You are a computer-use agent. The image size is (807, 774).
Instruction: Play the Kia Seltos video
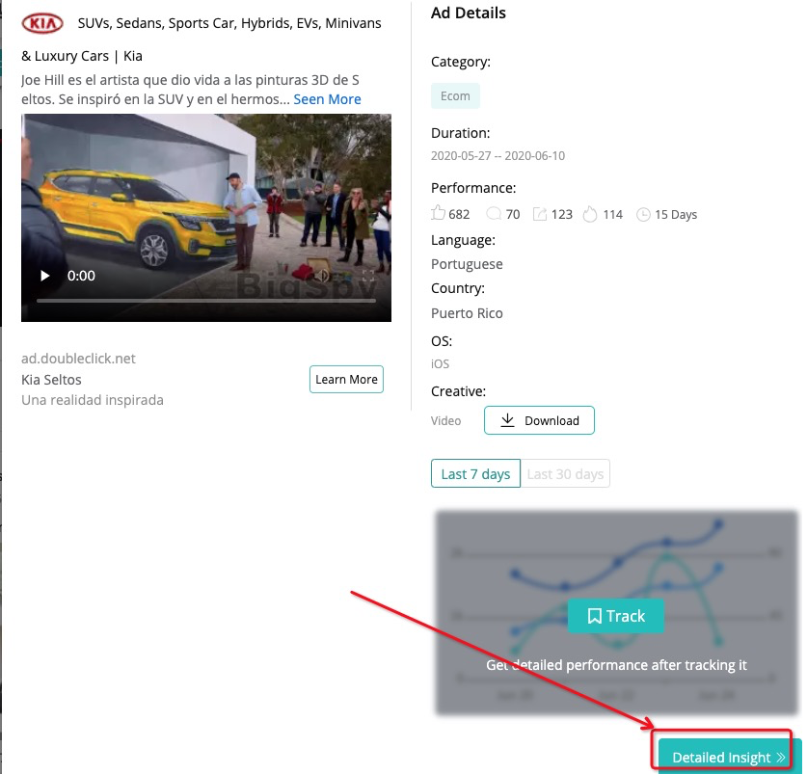45,276
